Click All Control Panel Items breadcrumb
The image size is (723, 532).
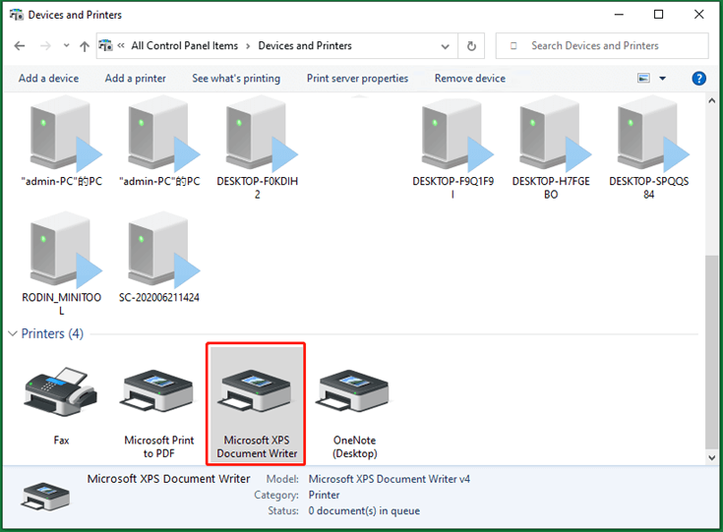pos(185,45)
